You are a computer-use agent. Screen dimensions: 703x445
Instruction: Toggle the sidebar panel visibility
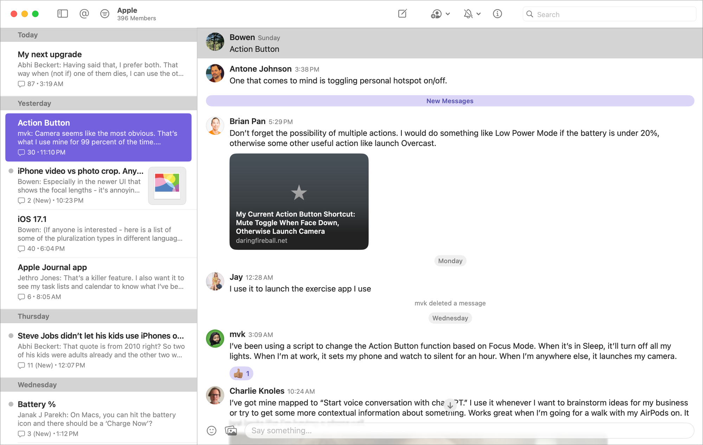tap(63, 14)
